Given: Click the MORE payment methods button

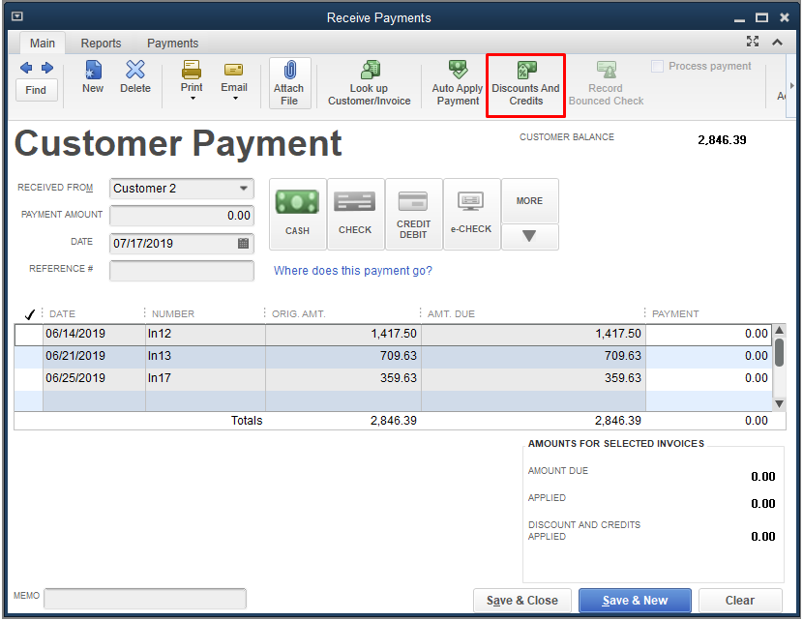Looking at the screenshot, I should coord(529,200).
